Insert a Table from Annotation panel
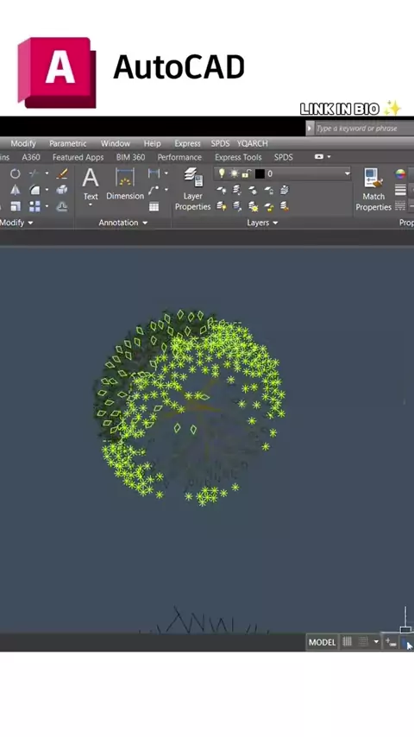This screenshot has width=414, height=737. coord(154,206)
